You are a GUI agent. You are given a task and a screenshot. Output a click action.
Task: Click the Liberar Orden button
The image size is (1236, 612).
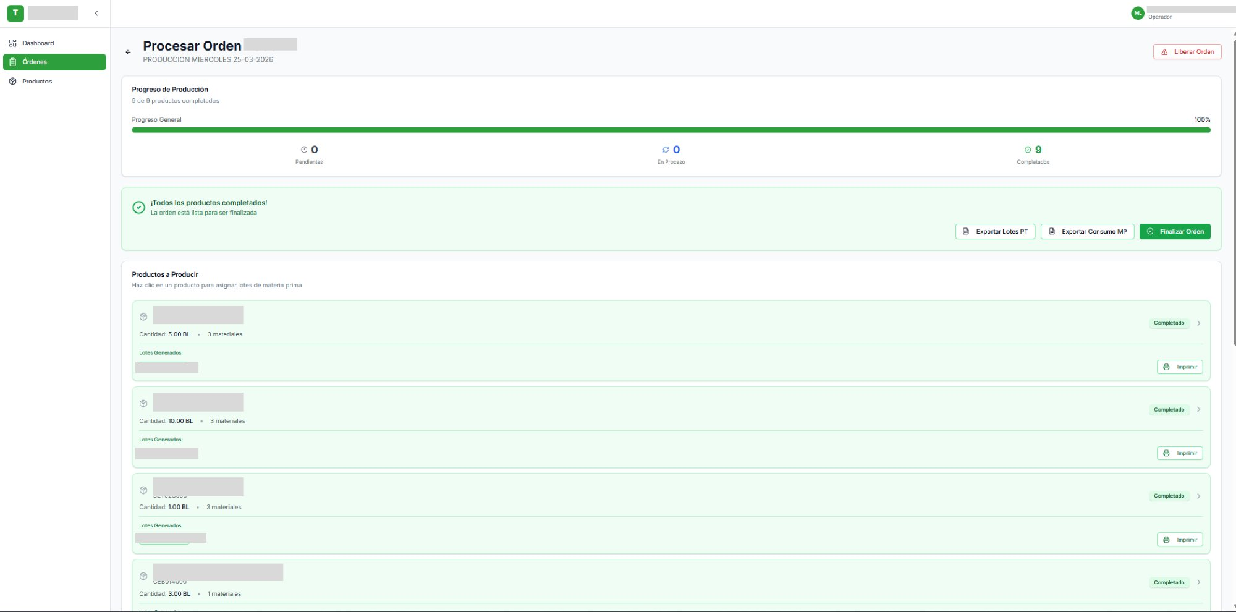(x=1187, y=52)
